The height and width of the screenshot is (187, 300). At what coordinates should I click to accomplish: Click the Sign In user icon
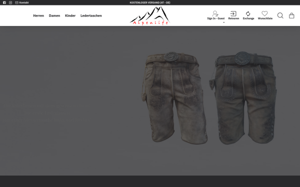(215, 13)
